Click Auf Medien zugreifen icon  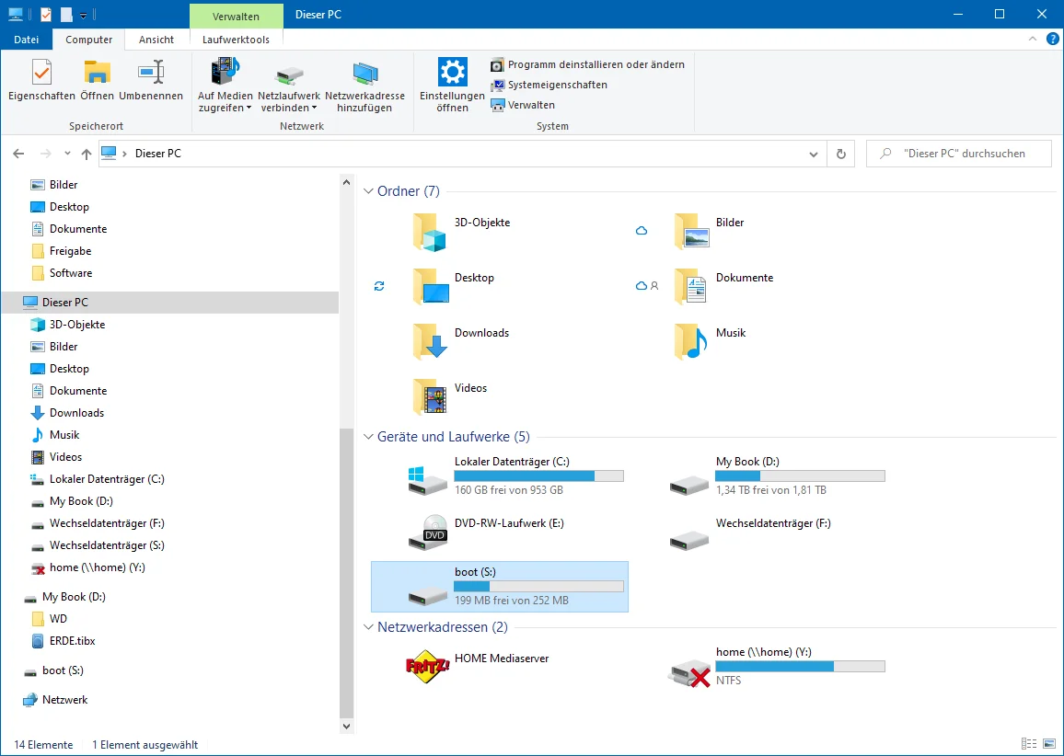[x=225, y=73]
